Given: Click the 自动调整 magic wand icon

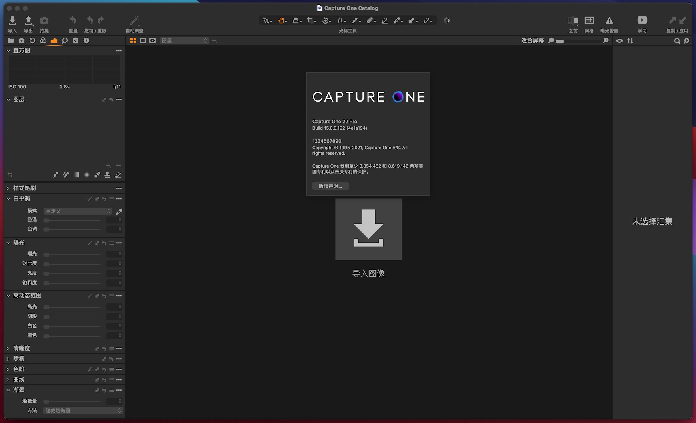Looking at the screenshot, I should click(134, 20).
